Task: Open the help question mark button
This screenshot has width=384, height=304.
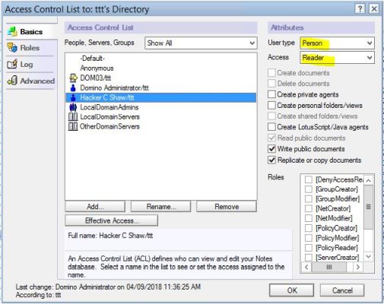Action: [360, 9]
